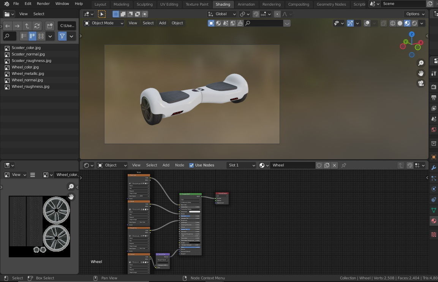Open the Material properties tab
Viewport: 438px width, 282px height.
(433, 221)
